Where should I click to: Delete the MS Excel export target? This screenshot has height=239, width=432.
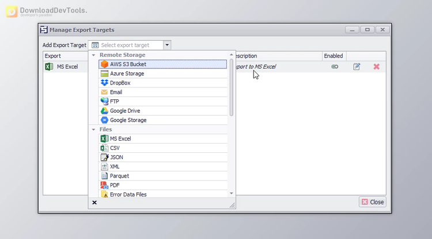tap(376, 67)
